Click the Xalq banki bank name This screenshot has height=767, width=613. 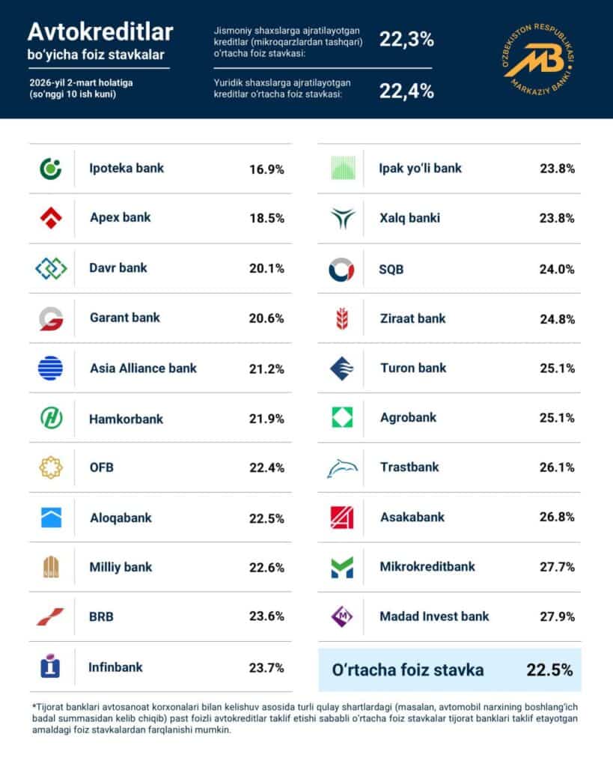[x=409, y=218]
